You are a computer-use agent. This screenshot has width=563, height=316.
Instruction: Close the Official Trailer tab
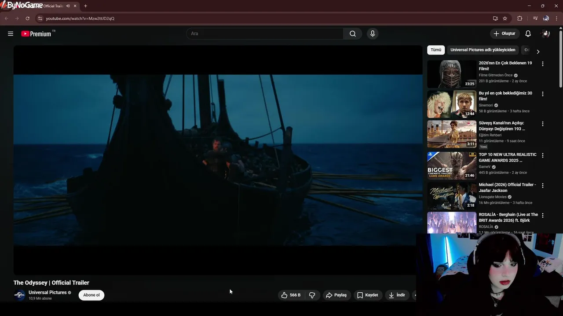[x=75, y=6]
